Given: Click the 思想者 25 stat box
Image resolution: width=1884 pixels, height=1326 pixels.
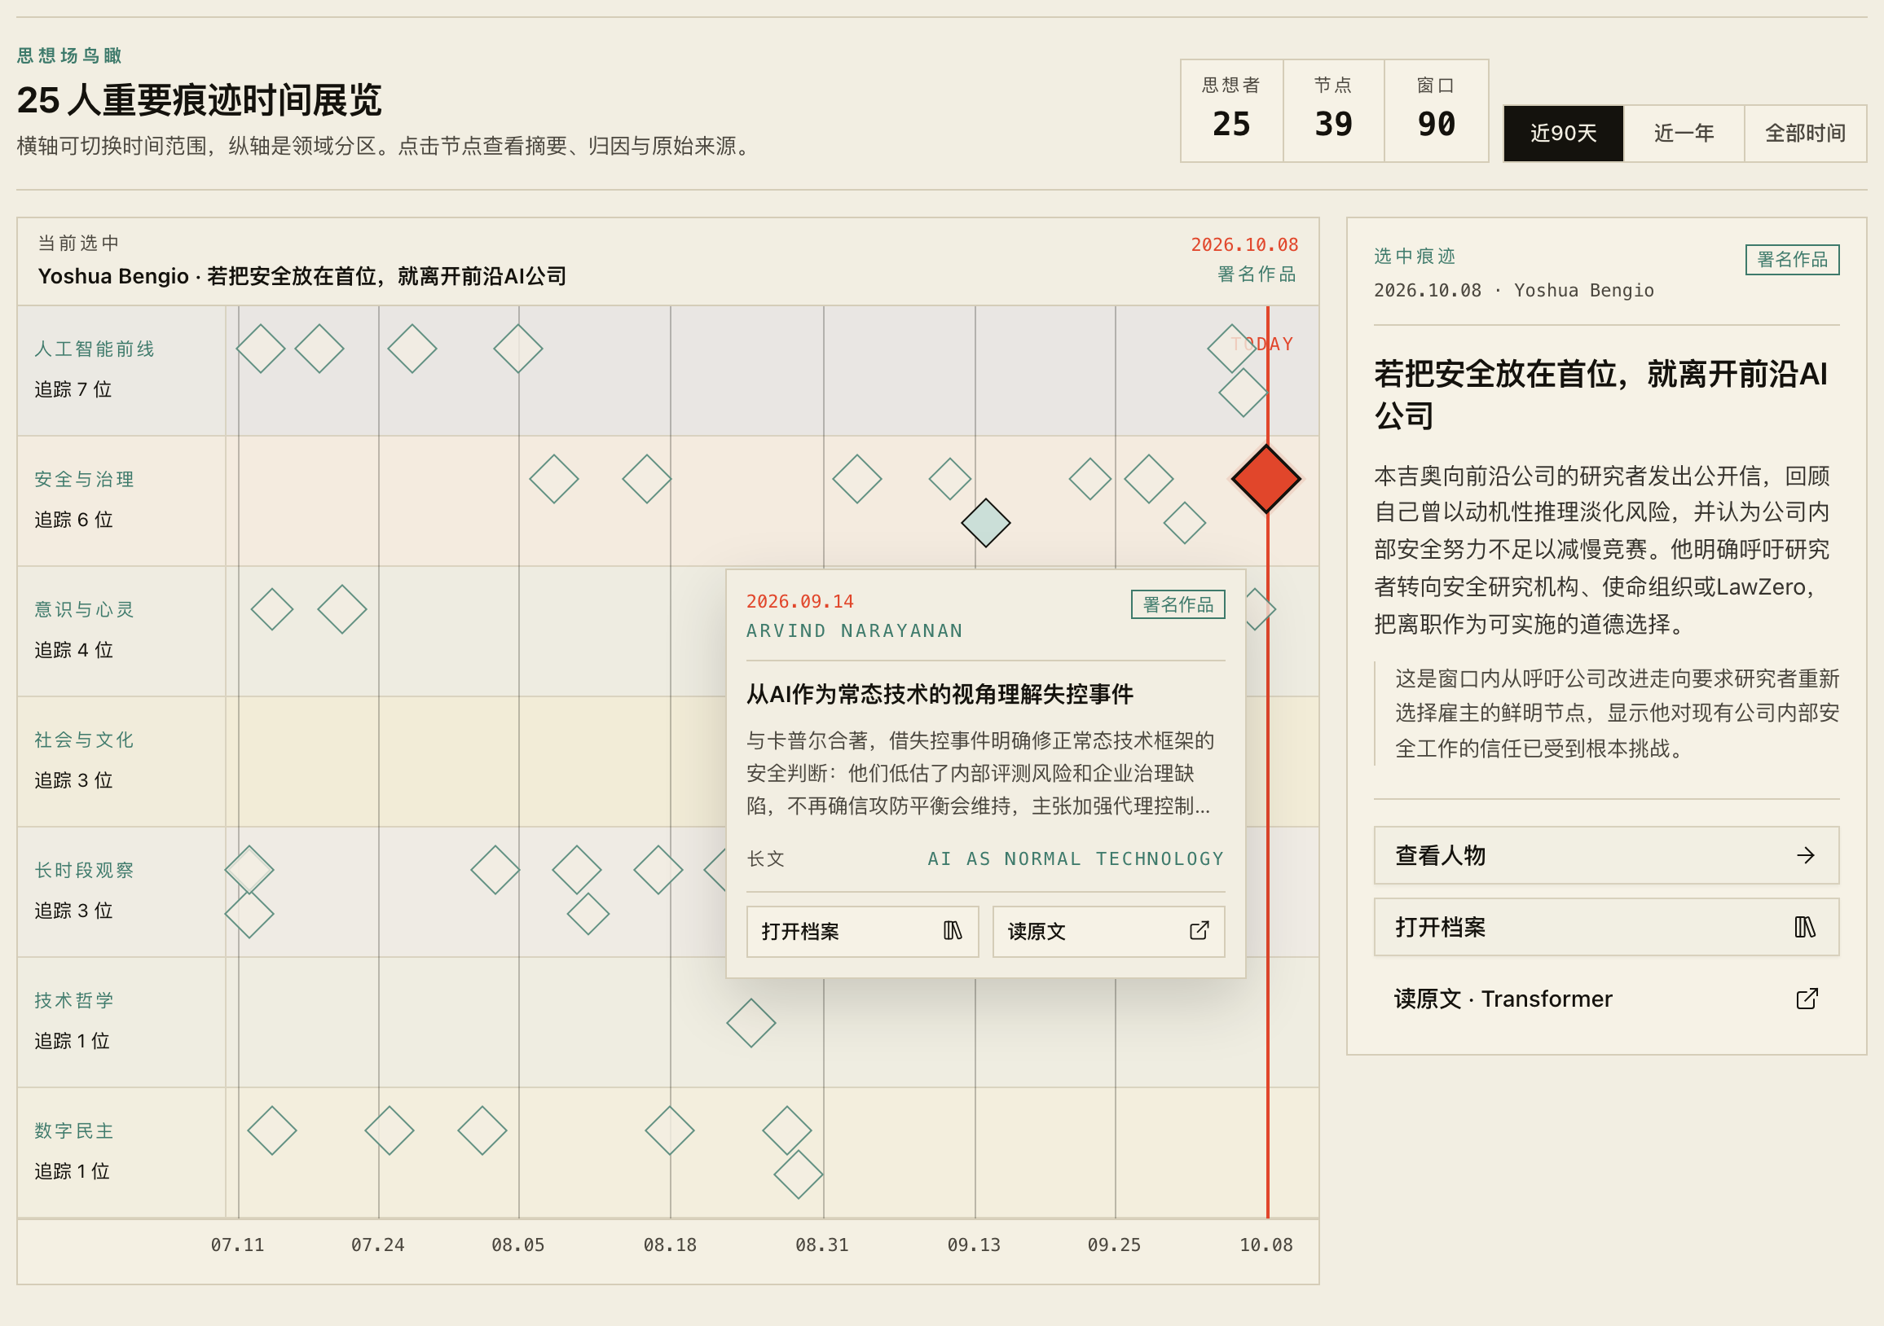Looking at the screenshot, I should tap(1231, 111).
